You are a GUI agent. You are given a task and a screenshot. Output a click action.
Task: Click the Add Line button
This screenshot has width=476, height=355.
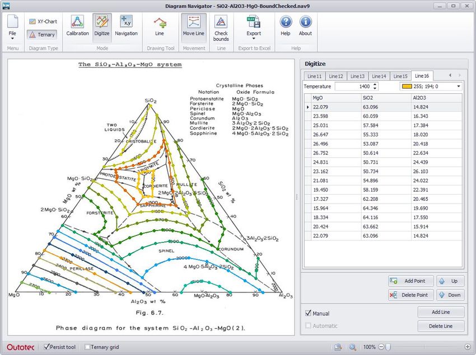441,313
